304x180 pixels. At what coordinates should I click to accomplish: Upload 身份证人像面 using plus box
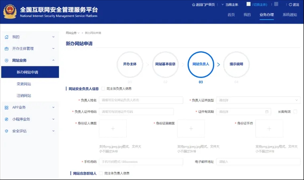tap(113, 128)
